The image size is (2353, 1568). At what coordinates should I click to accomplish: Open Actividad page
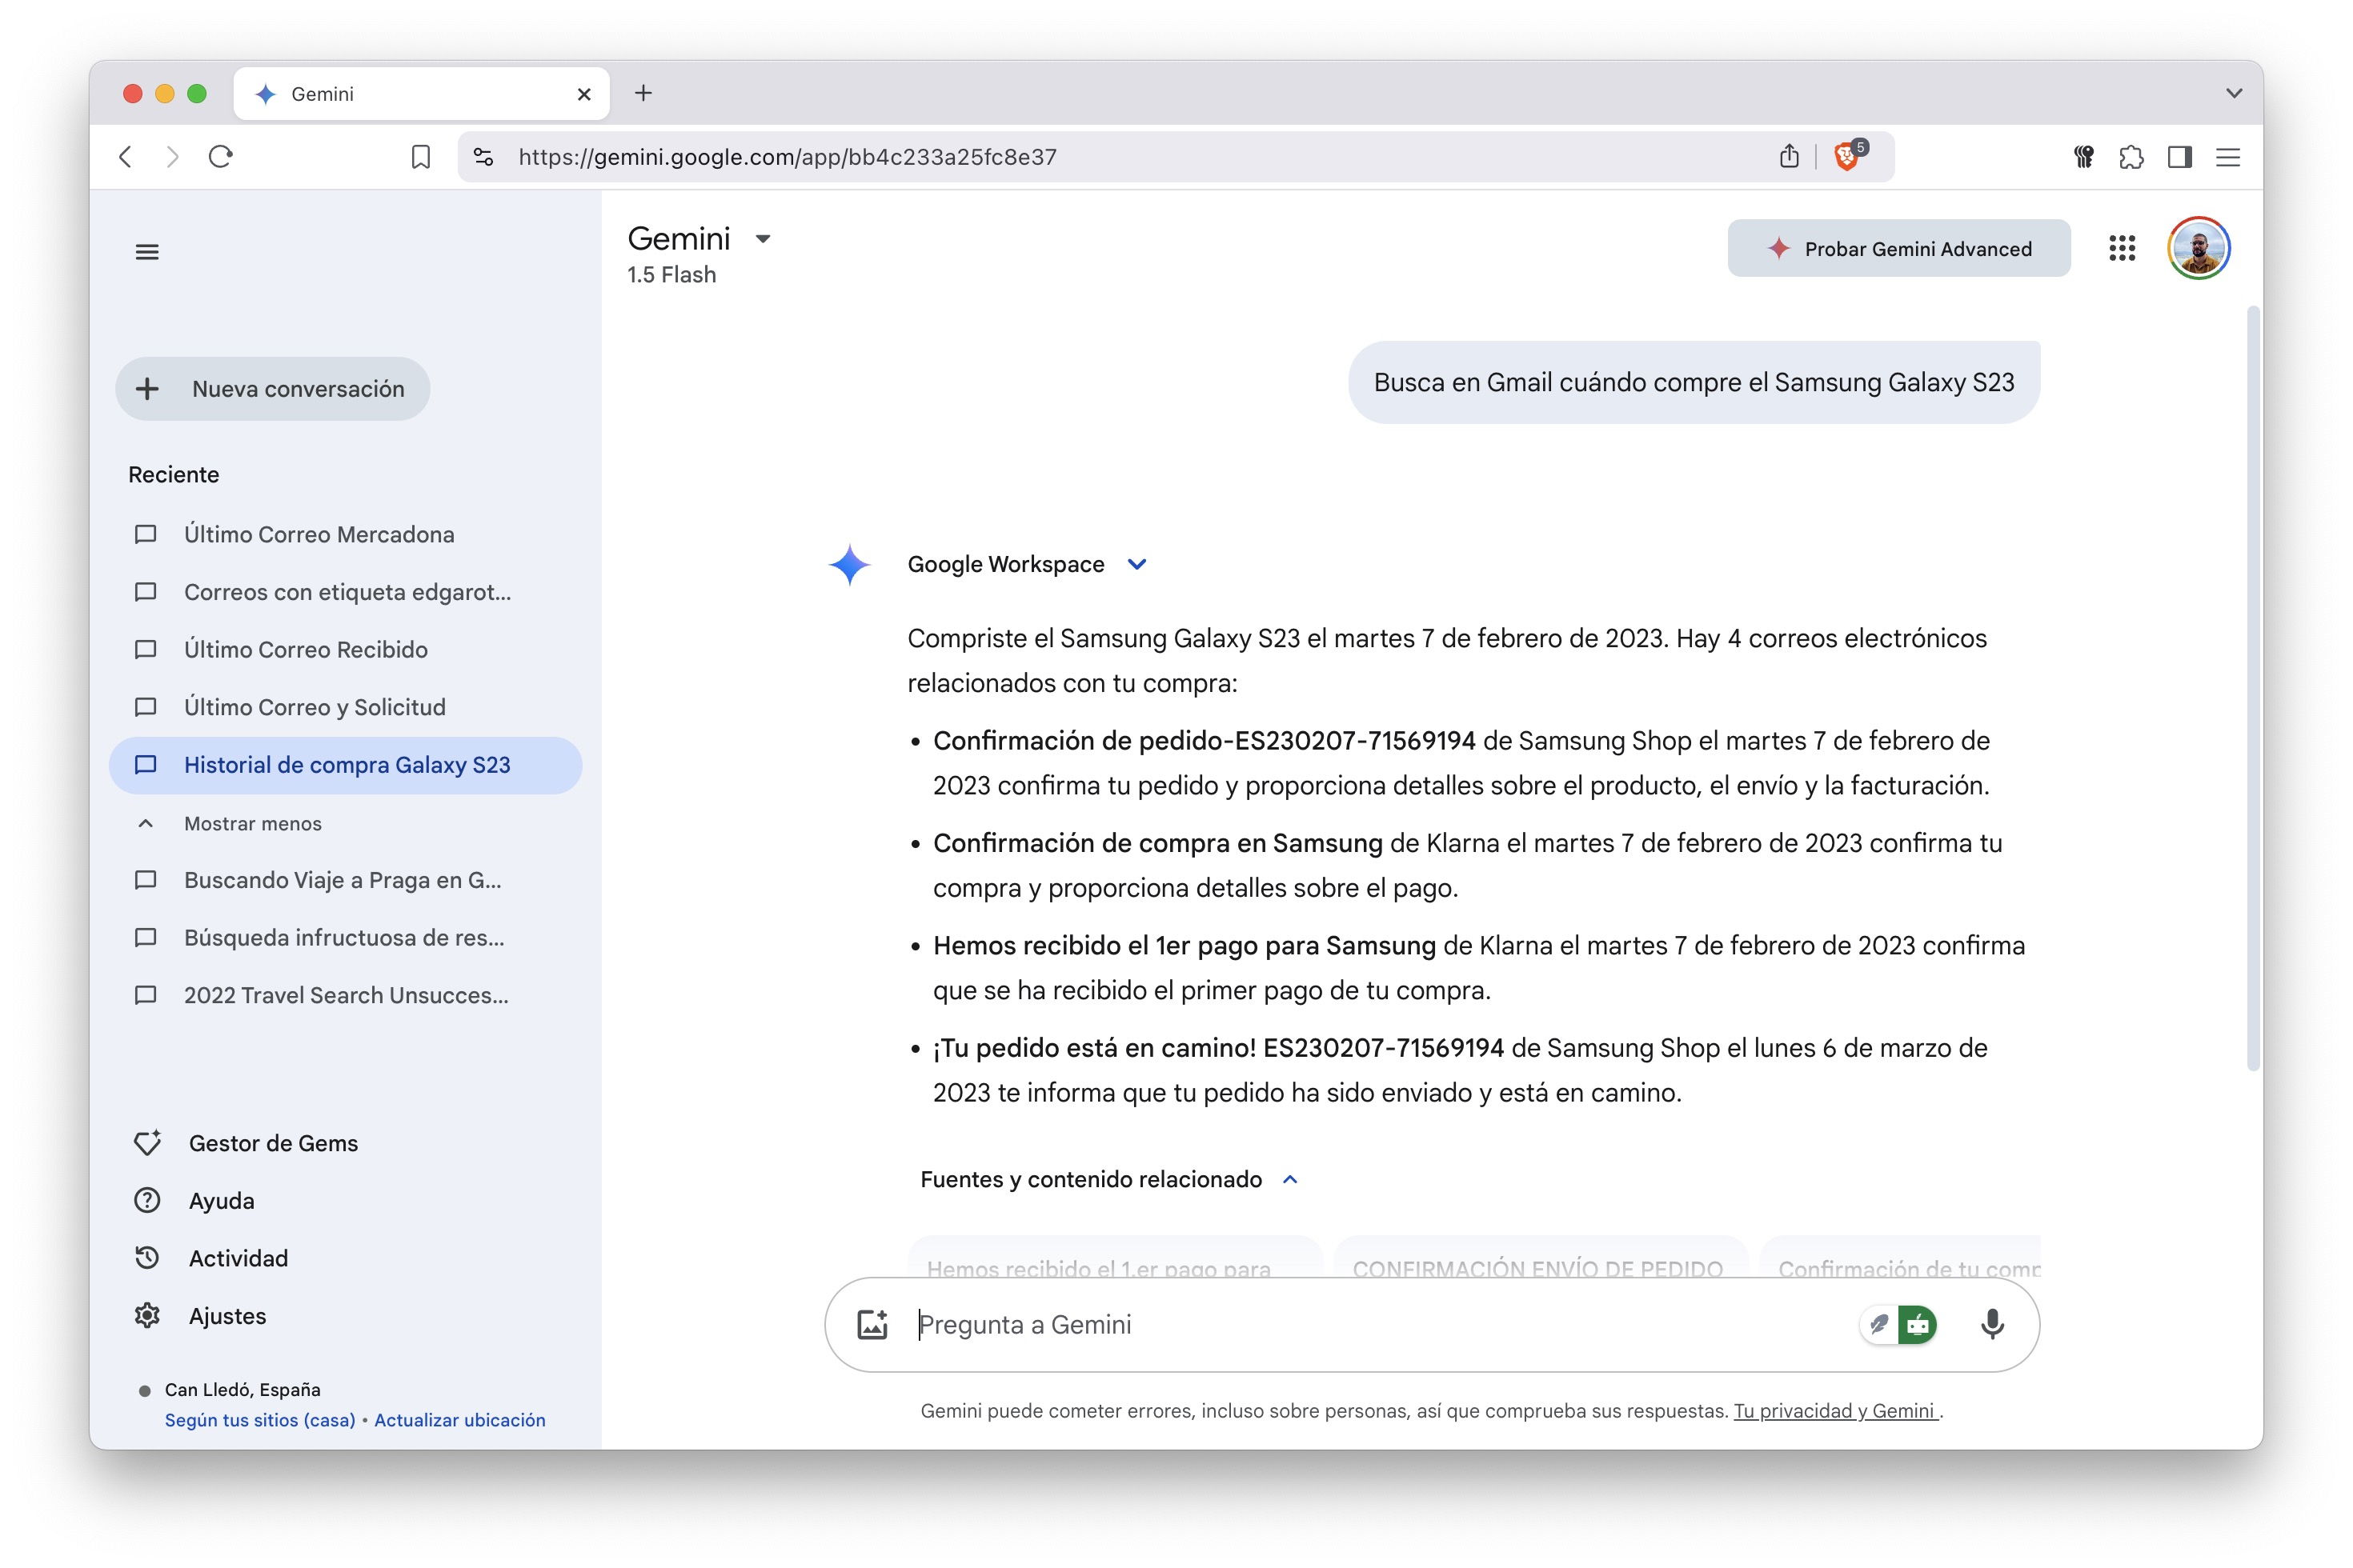pyautogui.click(x=211, y=1258)
